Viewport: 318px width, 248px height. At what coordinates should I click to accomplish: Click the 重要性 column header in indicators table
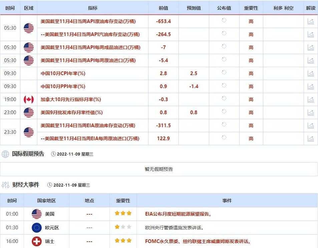pos(251,8)
